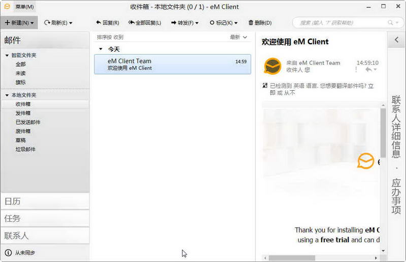Click the scroll right arrow in preview
Image resolution: width=406 pixels, height=262 pixels.
[x=376, y=258]
